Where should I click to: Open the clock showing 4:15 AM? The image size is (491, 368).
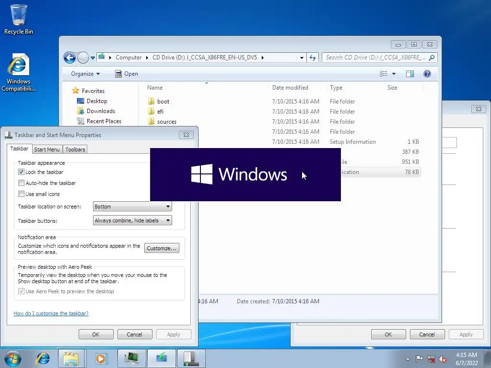point(467,359)
